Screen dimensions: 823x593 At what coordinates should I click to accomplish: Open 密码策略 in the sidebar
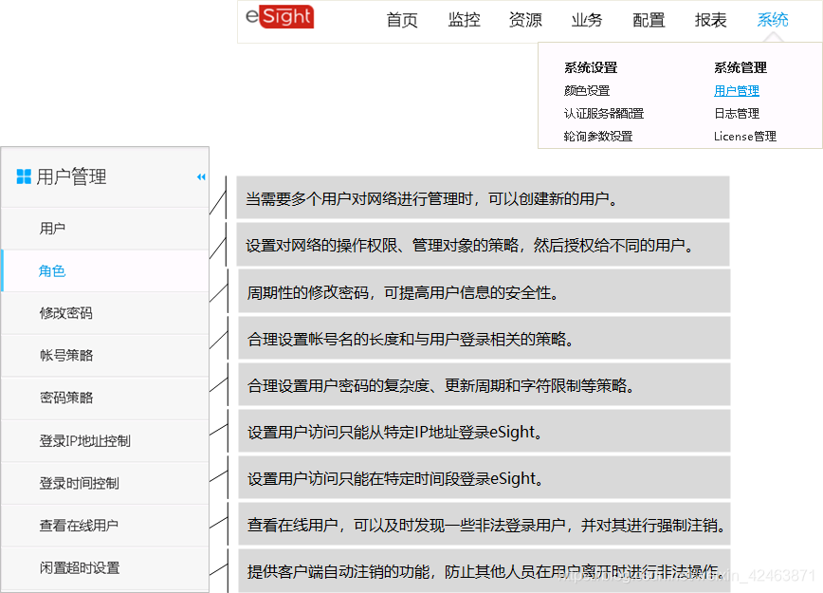click(105, 398)
